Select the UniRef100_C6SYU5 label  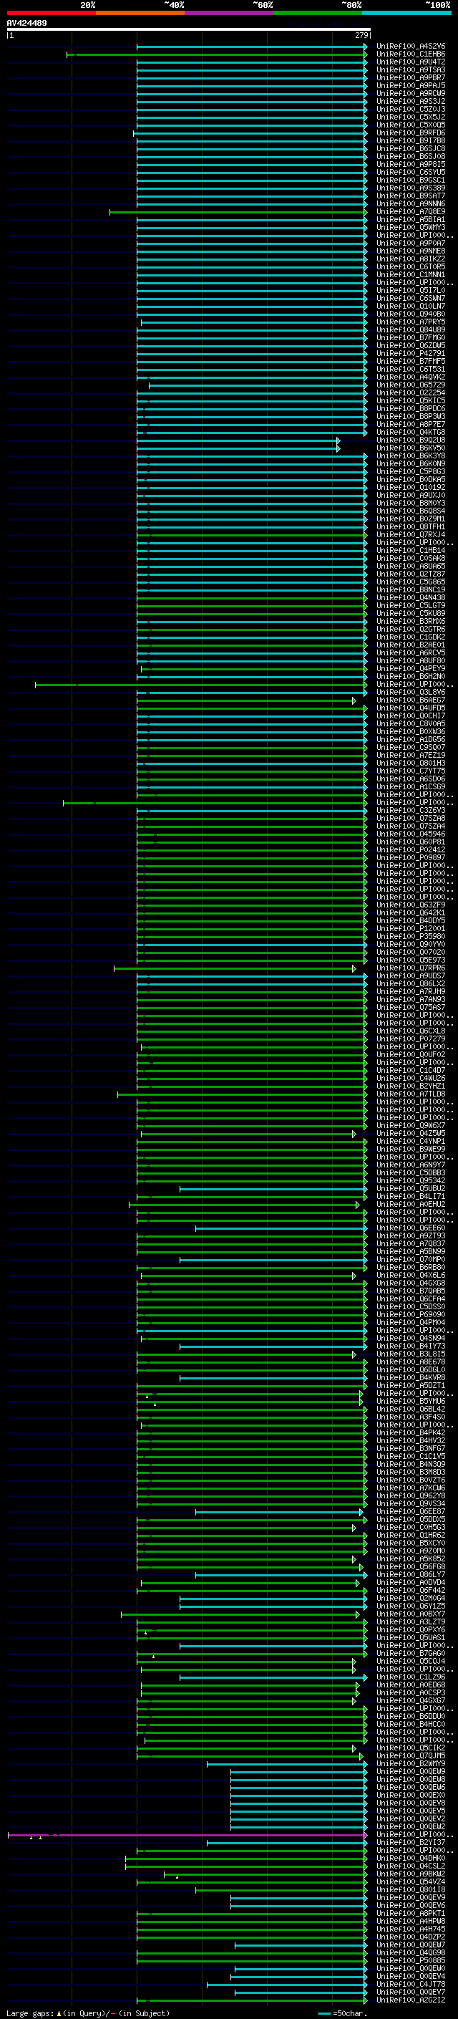pyautogui.click(x=411, y=173)
